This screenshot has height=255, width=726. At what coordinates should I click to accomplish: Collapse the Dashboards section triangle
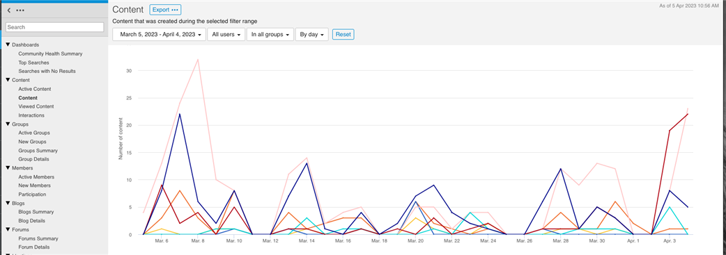(x=8, y=44)
